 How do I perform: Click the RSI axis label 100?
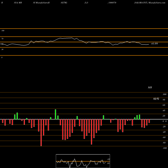tap(3, 31)
